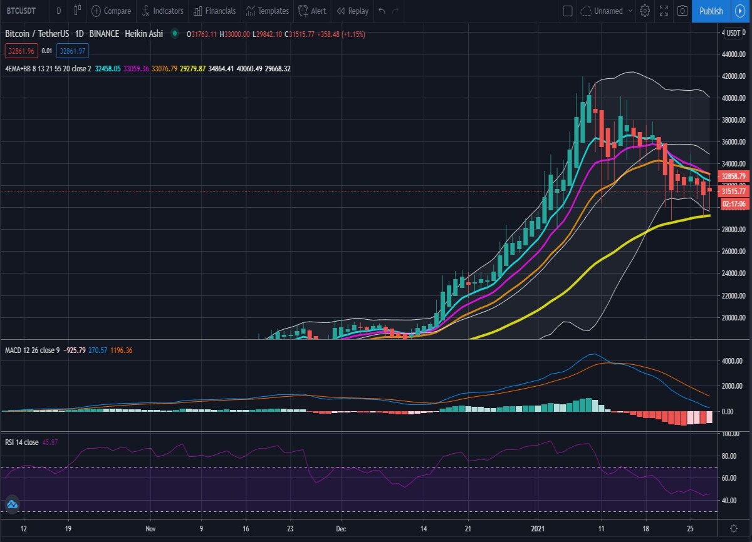The image size is (752, 542).
Task: Click the USDT currency label on price axis
Action: pos(733,34)
